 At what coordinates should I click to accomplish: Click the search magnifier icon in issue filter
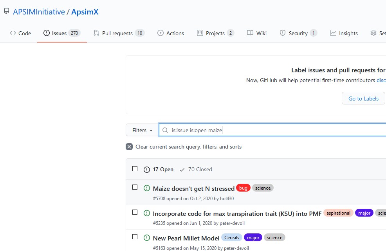(165, 130)
